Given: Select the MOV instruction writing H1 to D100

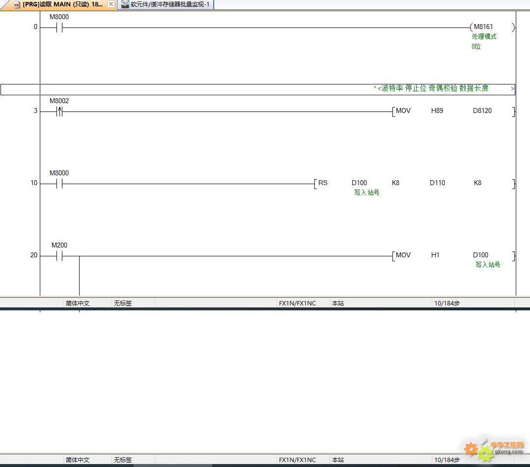Looking at the screenshot, I should click(403, 255).
